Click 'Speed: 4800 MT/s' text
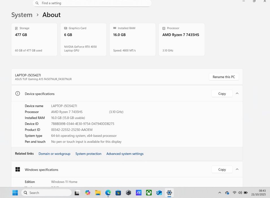 click(125, 50)
